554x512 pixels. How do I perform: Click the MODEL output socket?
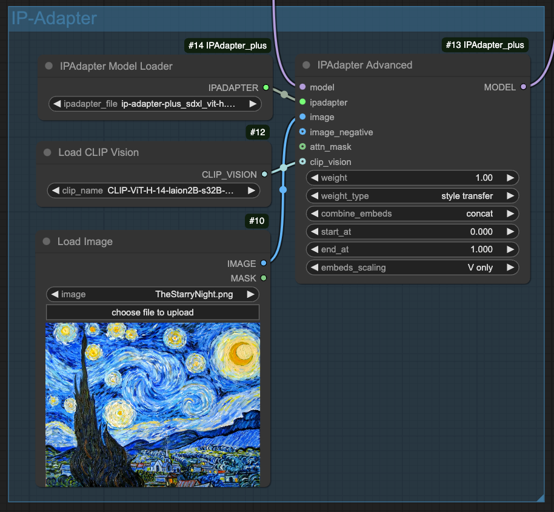(524, 87)
